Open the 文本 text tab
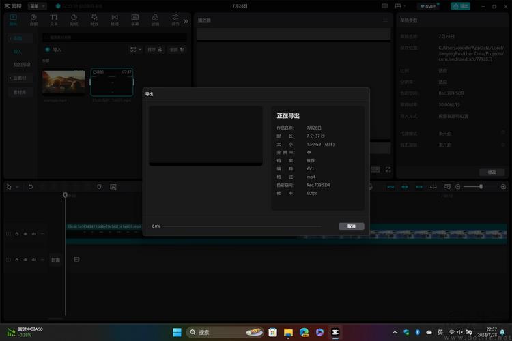512x341 pixels. [x=54, y=20]
